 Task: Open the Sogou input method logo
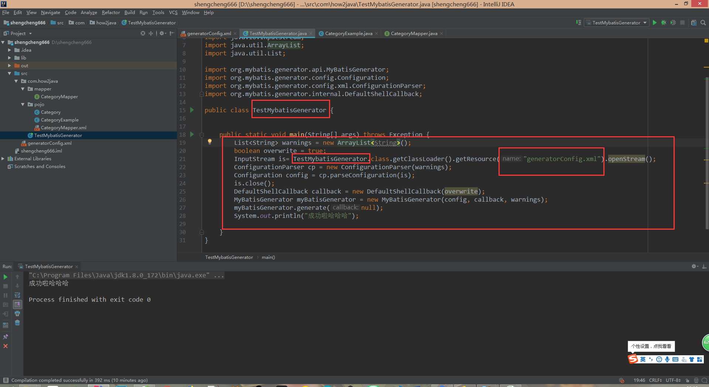pyautogui.click(x=633, y=359)
